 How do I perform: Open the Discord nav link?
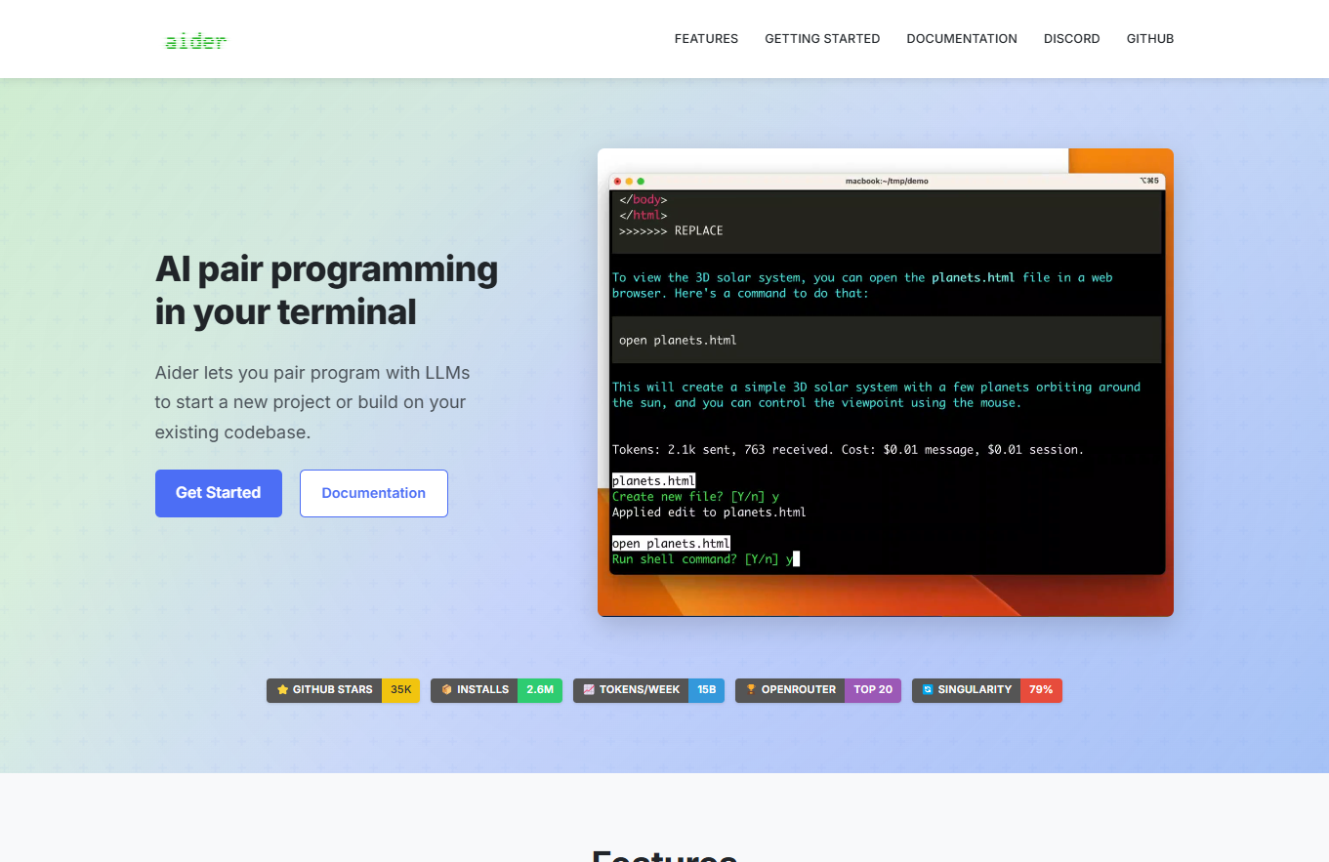(1072, 39)
